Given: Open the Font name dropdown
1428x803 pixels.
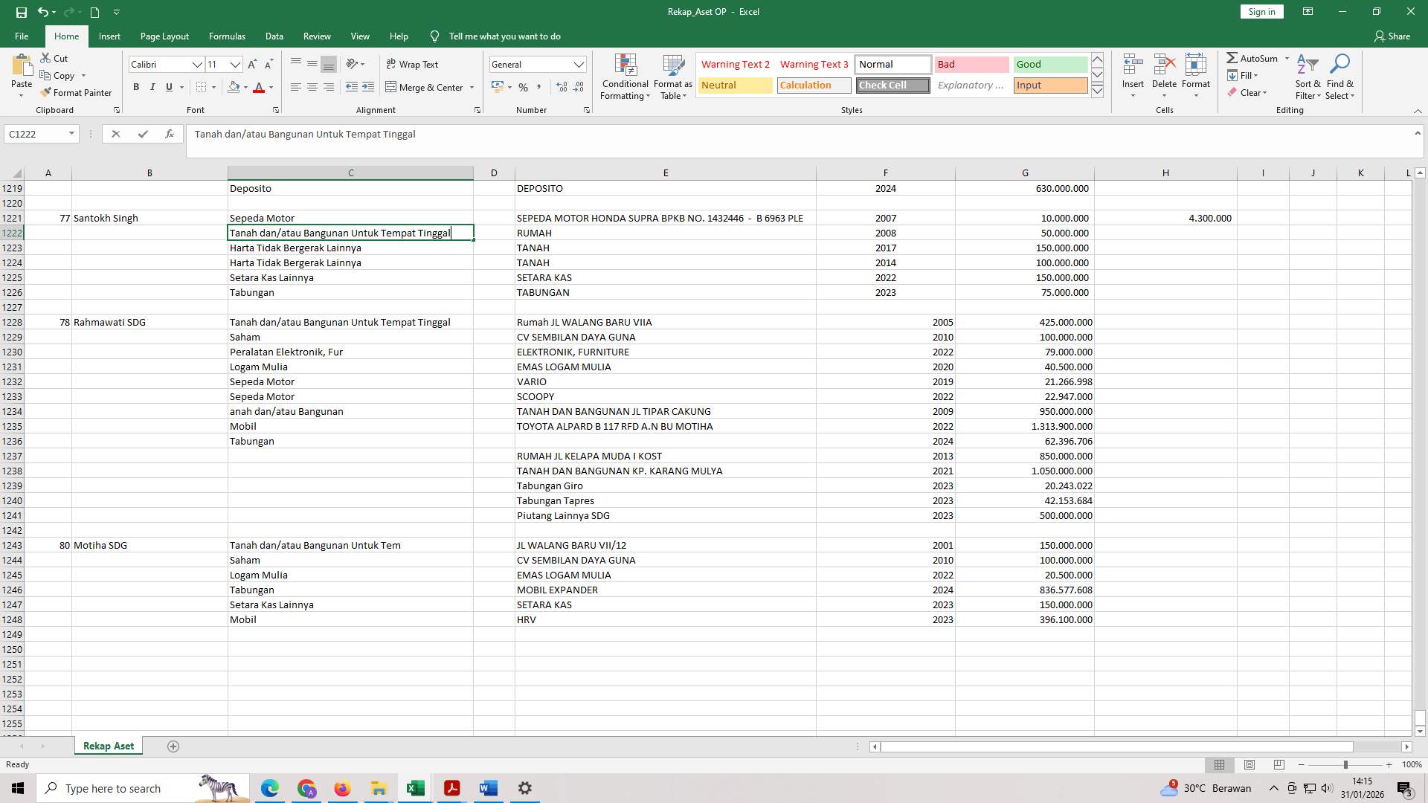Looking at the screenshot, I should [x=197, y=64].
